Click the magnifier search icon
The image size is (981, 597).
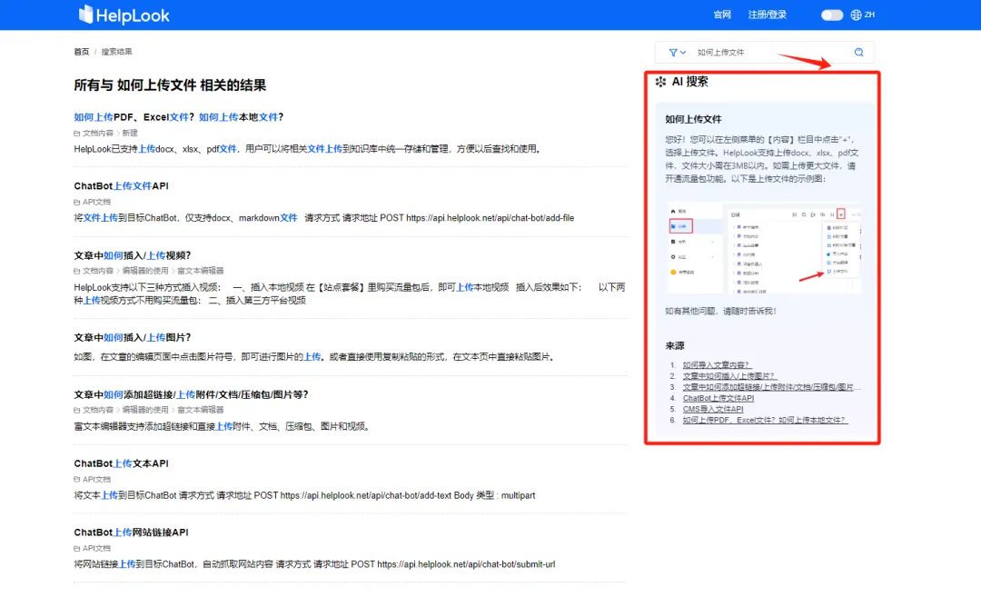[859, 53]
